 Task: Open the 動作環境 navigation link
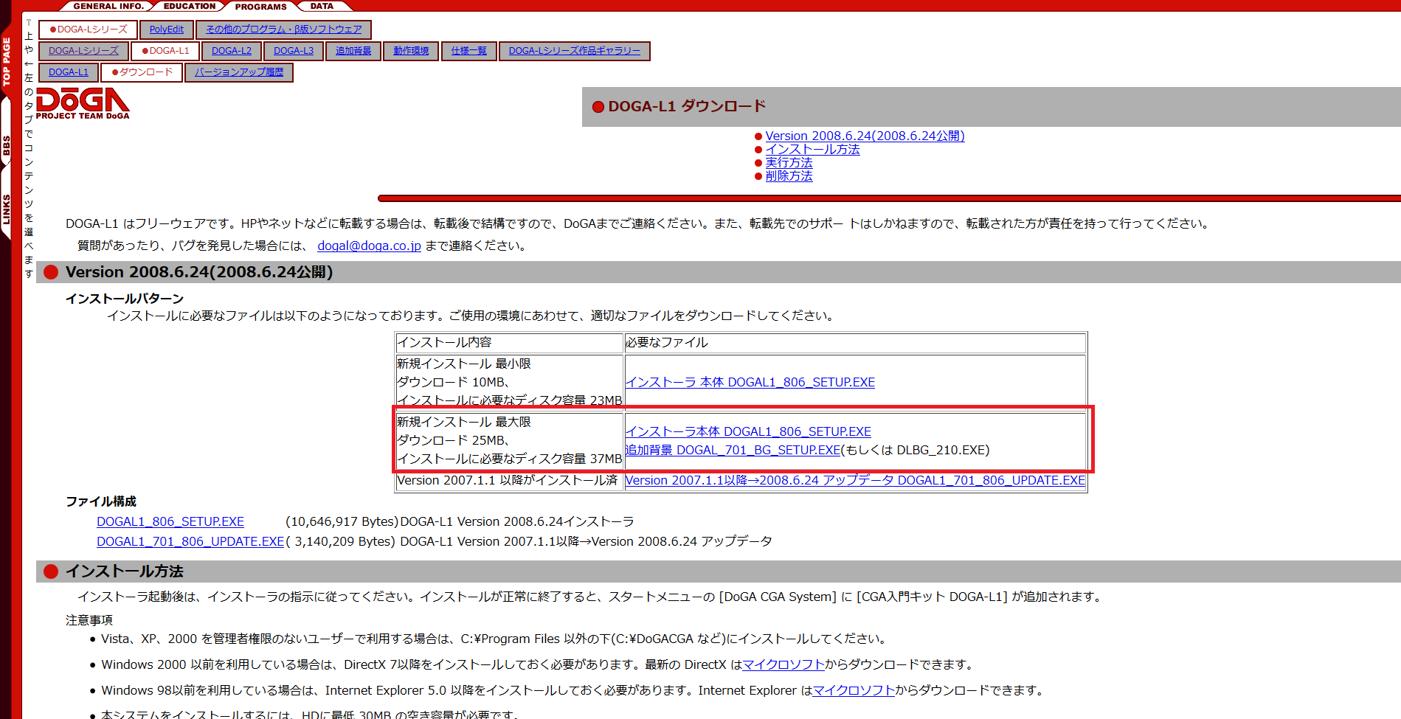tap(411, 51)
